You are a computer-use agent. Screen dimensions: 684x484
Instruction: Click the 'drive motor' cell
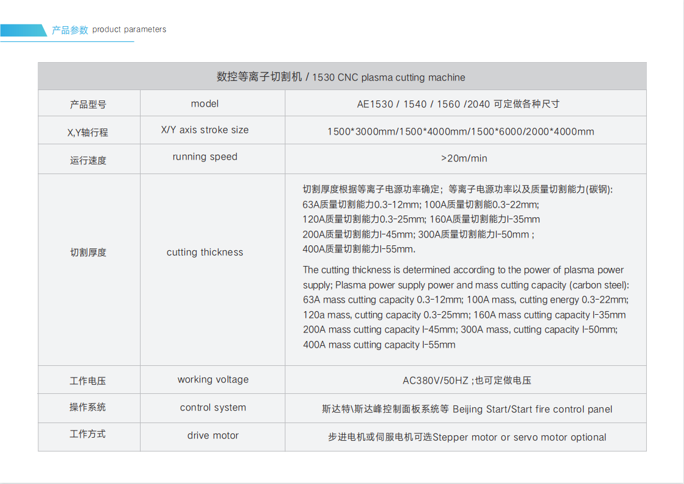click(213, 435)
